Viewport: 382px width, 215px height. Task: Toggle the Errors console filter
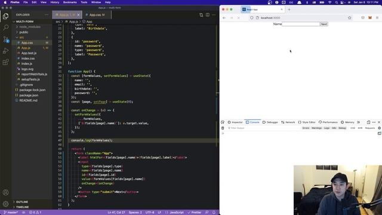306,128
